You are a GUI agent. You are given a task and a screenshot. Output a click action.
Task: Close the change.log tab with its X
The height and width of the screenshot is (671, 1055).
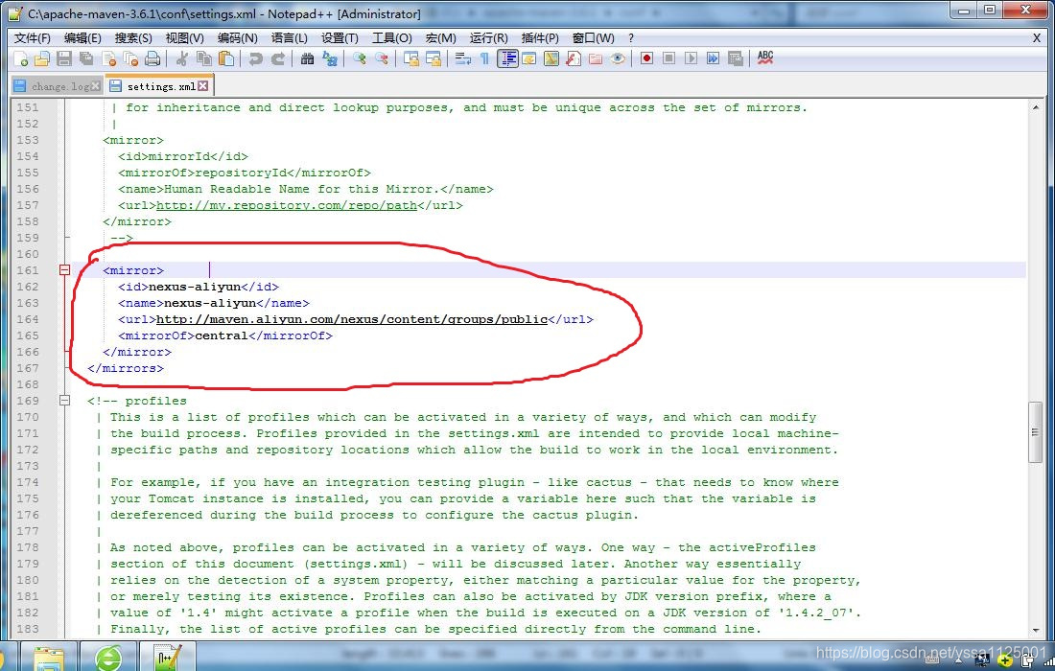[96, 86]
